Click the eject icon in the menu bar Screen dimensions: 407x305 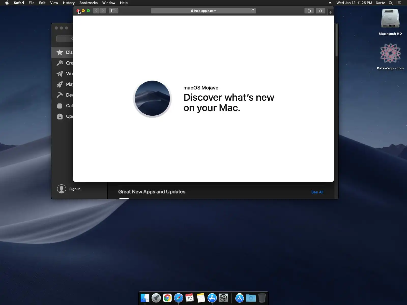coord(330,3)
